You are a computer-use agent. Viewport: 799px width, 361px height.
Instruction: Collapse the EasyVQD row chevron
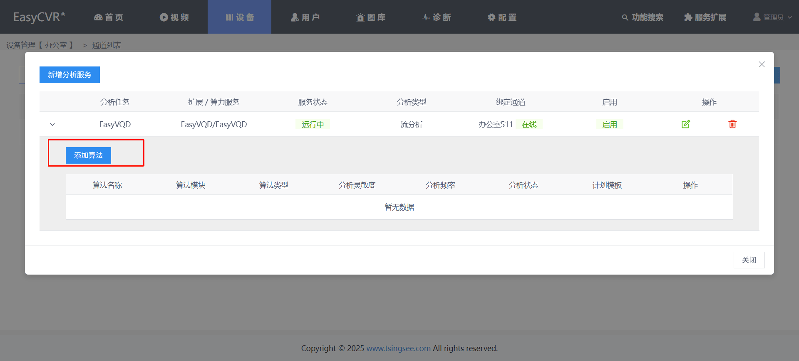[x=52, y=125]
